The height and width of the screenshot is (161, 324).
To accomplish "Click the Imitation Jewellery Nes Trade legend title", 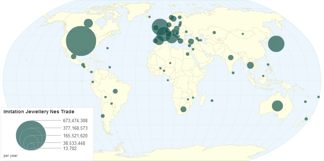I will pos(39,112).
